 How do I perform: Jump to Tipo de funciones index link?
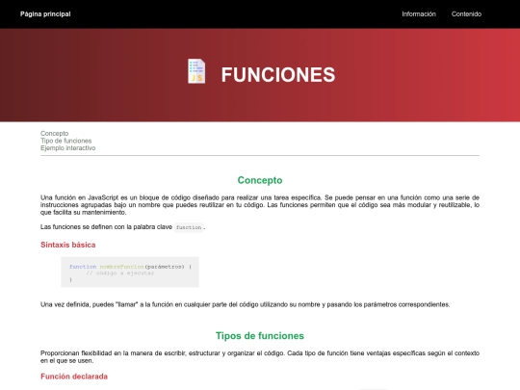[x=66, y=141]
